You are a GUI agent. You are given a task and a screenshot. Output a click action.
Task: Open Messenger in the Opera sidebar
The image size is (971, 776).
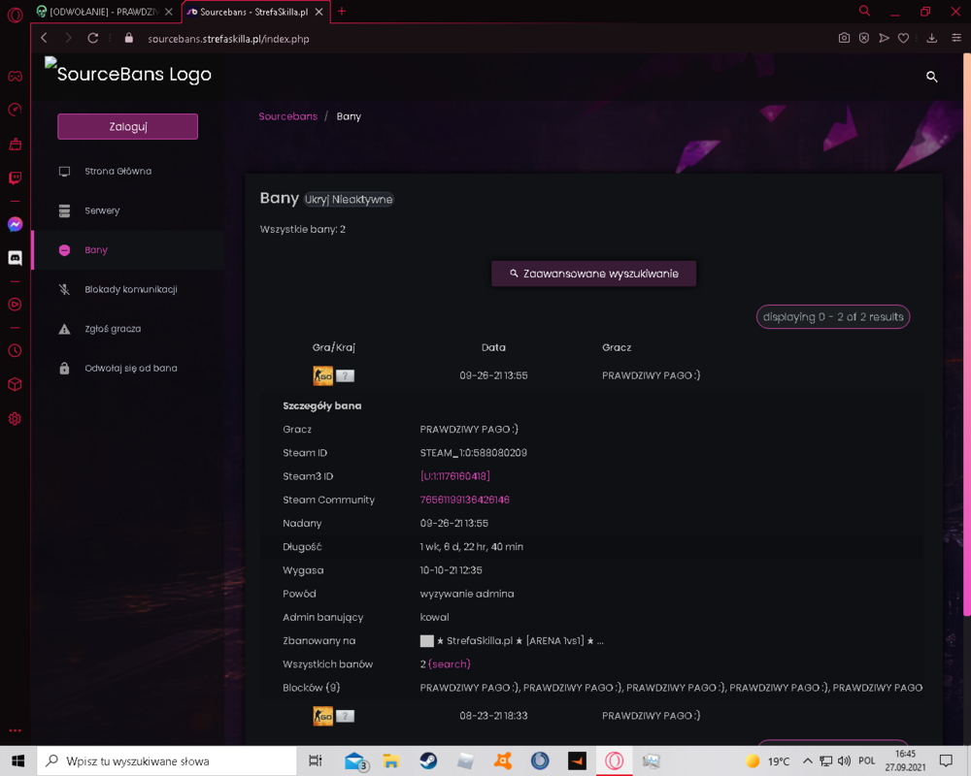(x=15, y=224)
